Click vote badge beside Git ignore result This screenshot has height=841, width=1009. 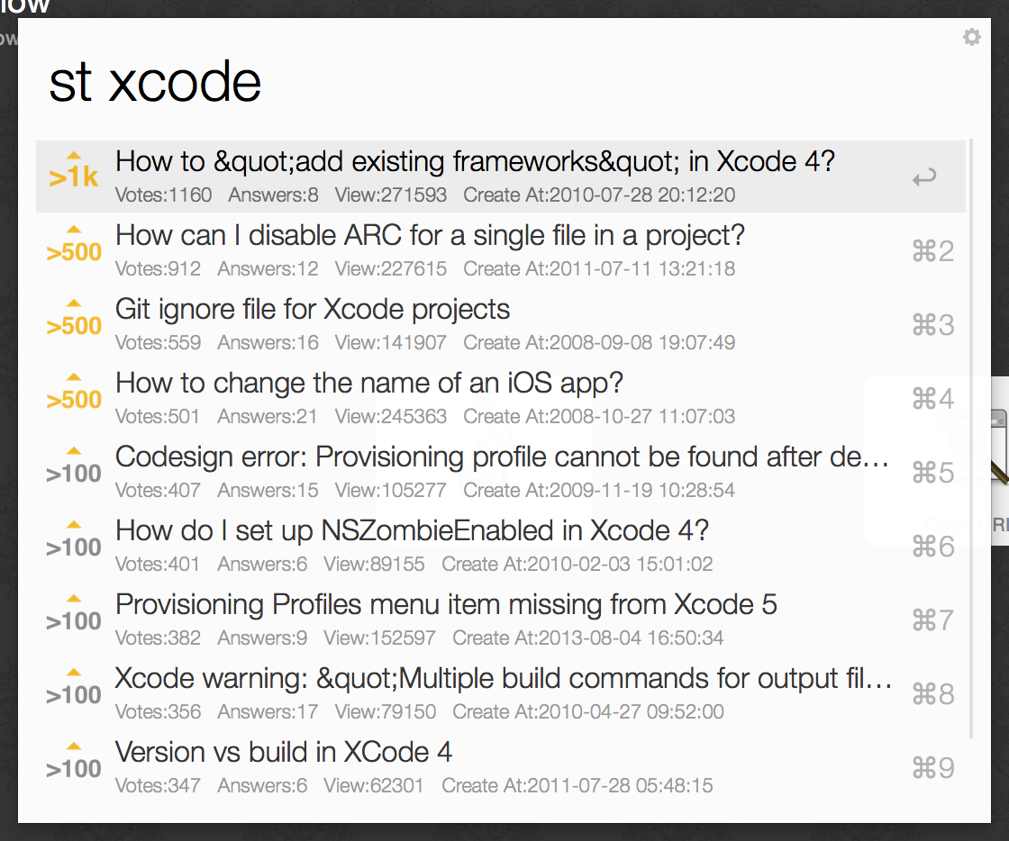(74, 319)
